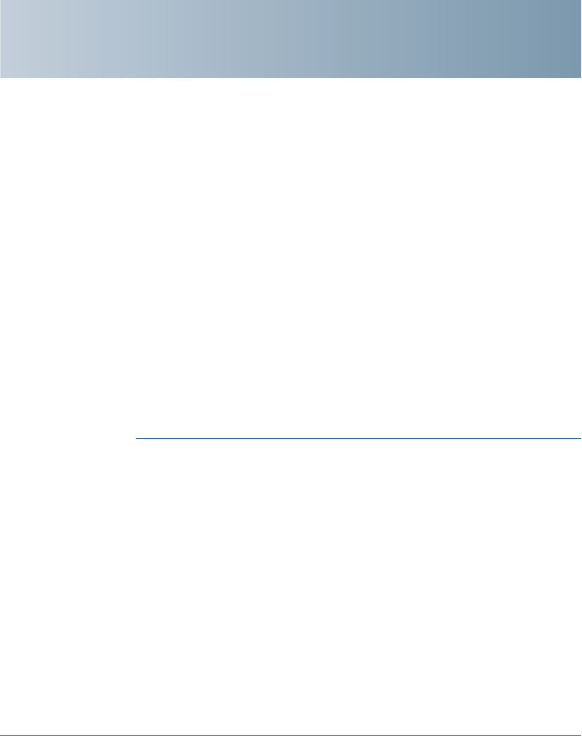Click the blank page center between banner and divider
This screenshot has width=582, height=736.
[x=291, y=258]
